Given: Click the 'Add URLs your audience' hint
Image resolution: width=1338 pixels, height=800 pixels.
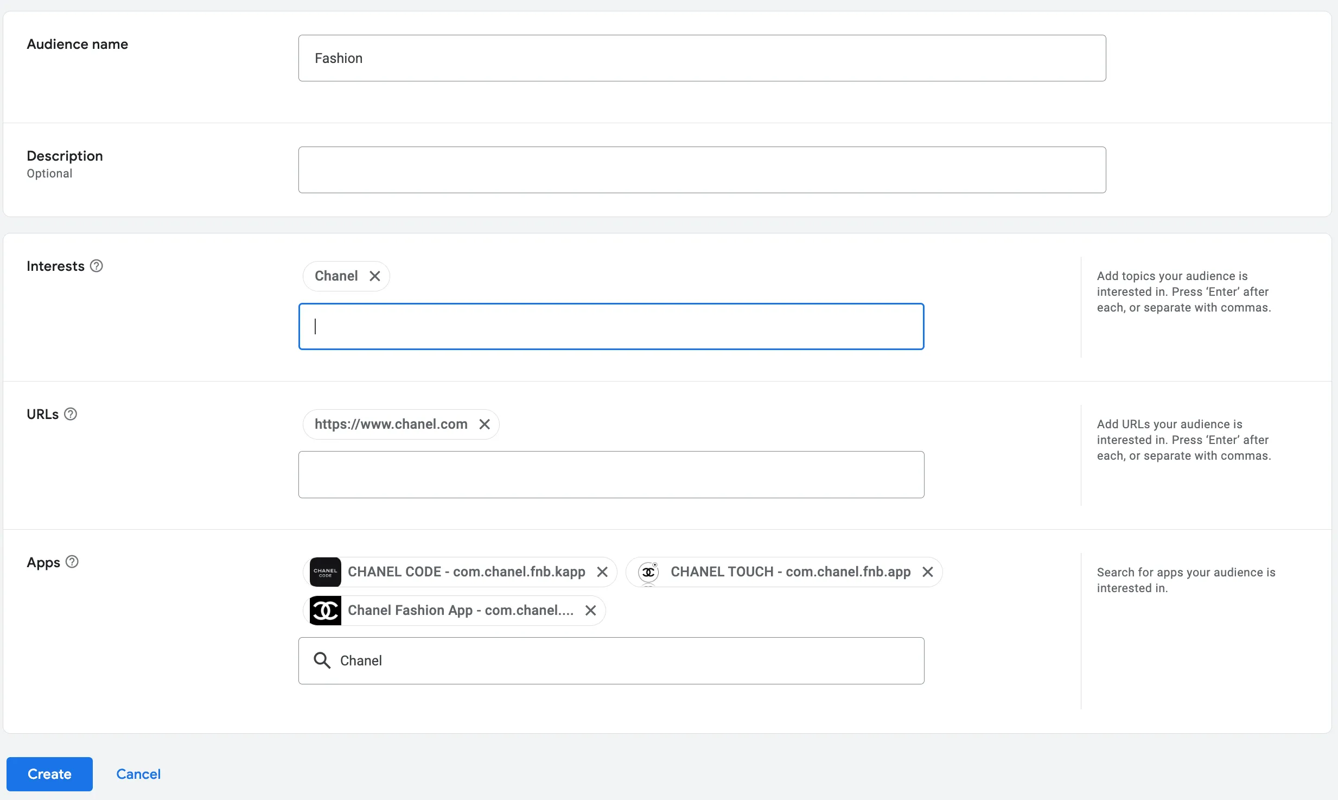Looking at the screenshot, I should point(1184,440).
